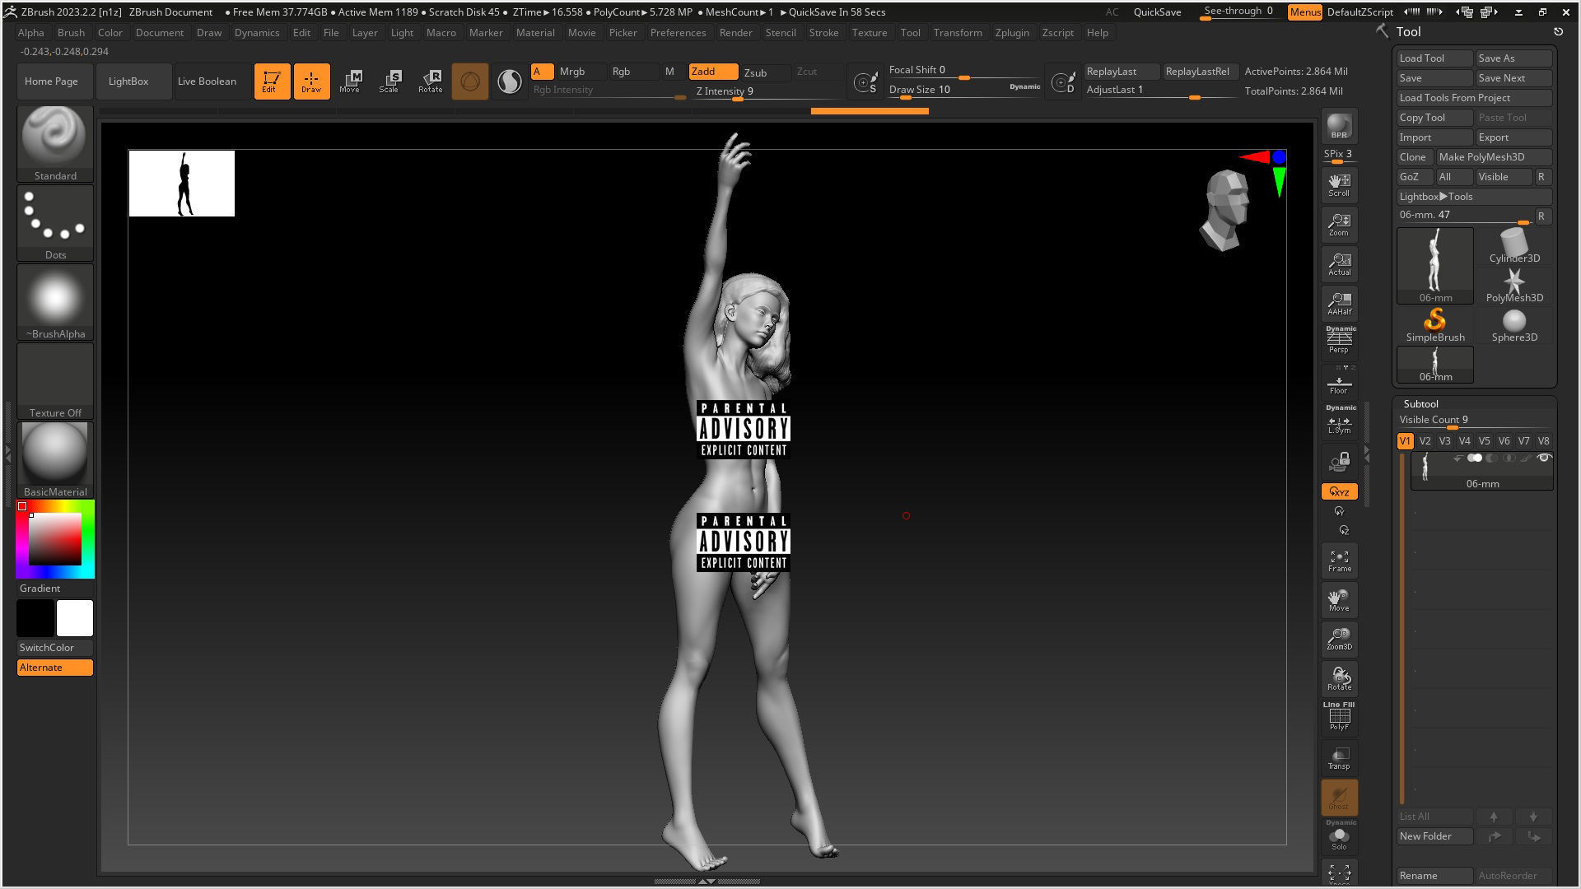Viewport: 1581px width, 889px height.
Task: Click the QuickSave button
Action: tap(1157, 12)
